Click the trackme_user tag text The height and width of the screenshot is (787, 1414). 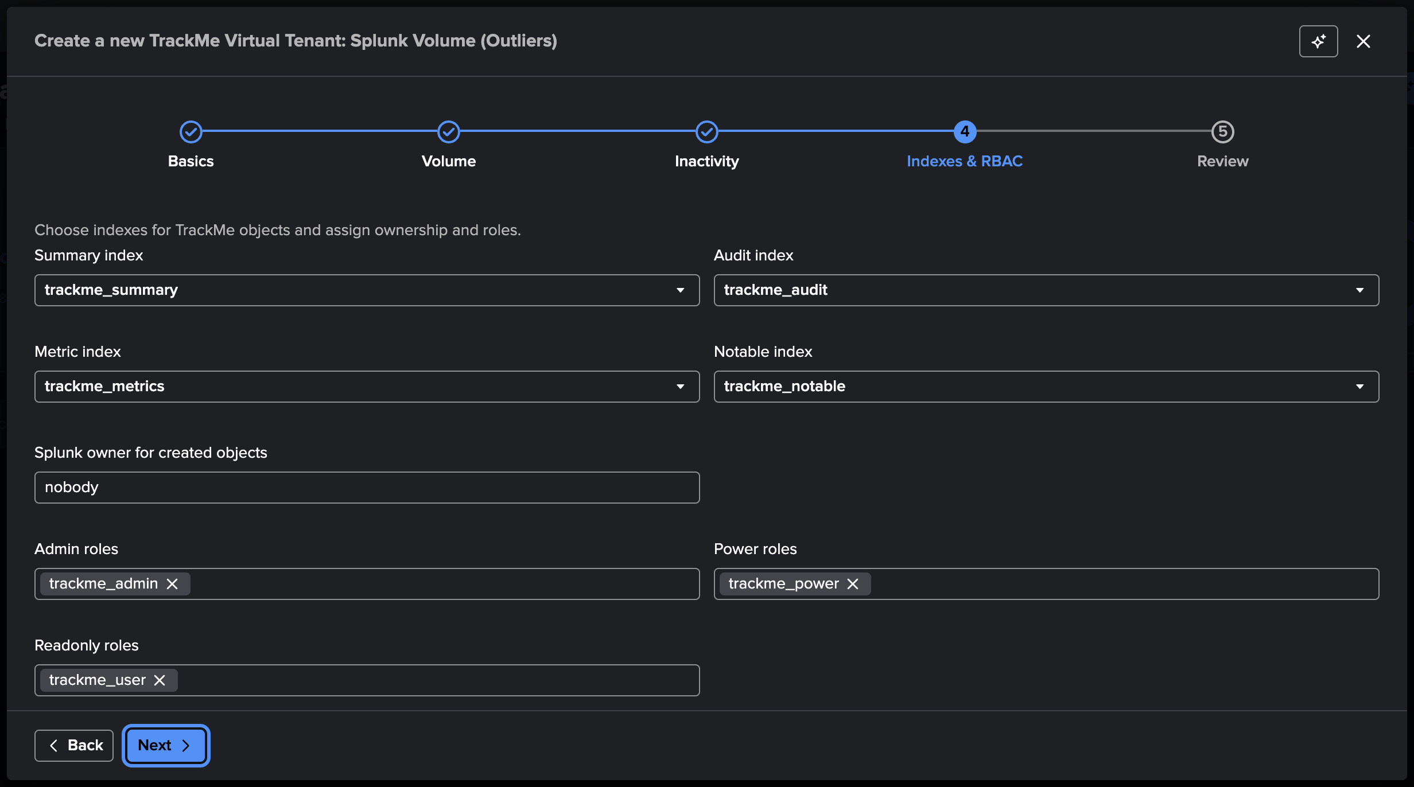(x=98, y=680)
